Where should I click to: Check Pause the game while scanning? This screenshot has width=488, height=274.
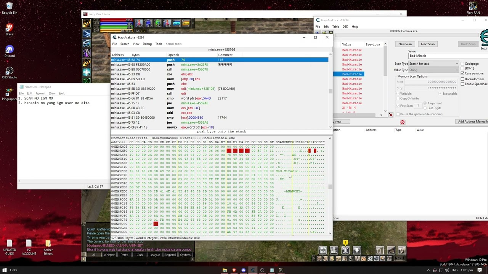(398, 114)
